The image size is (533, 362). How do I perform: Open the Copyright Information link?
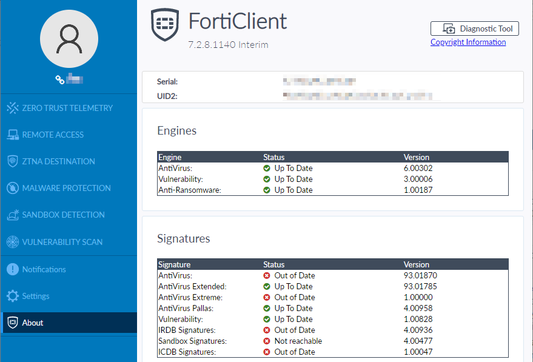pos(468,42)
